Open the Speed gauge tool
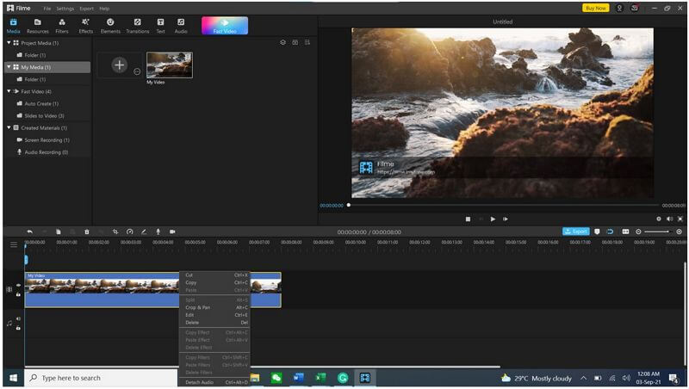This screenshot has height=389, width=689. (129, 232)
